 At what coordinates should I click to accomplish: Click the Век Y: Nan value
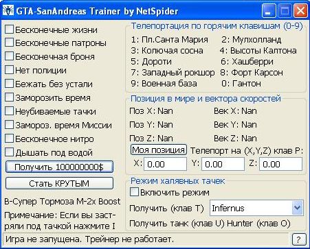235,125
